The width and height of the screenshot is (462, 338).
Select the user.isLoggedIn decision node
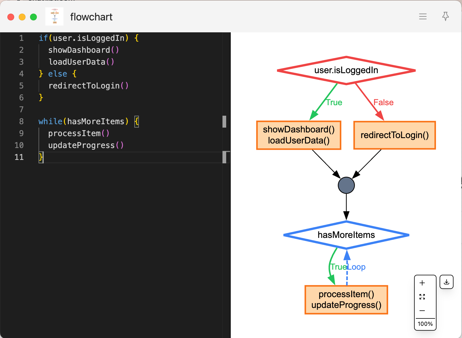(x=346, y=70)
